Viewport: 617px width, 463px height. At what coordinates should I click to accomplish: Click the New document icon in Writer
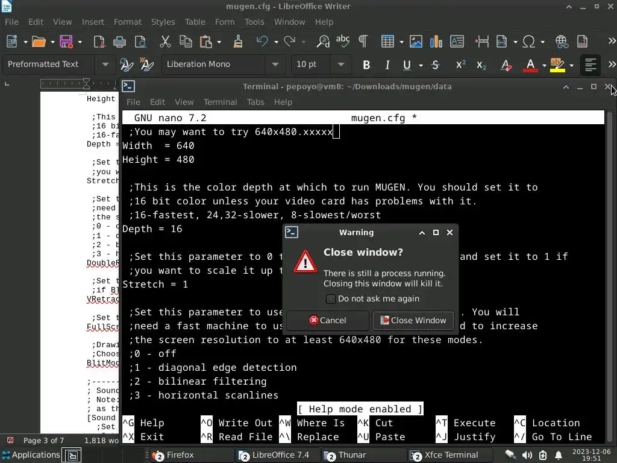12,42
